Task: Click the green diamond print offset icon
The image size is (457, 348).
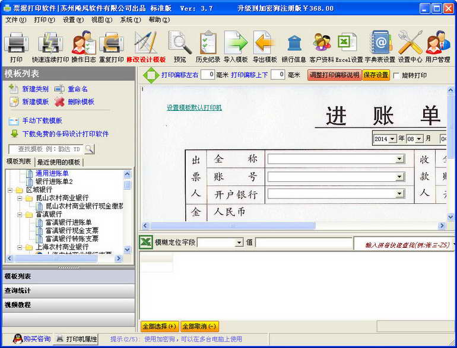Action: pos(151,75)
